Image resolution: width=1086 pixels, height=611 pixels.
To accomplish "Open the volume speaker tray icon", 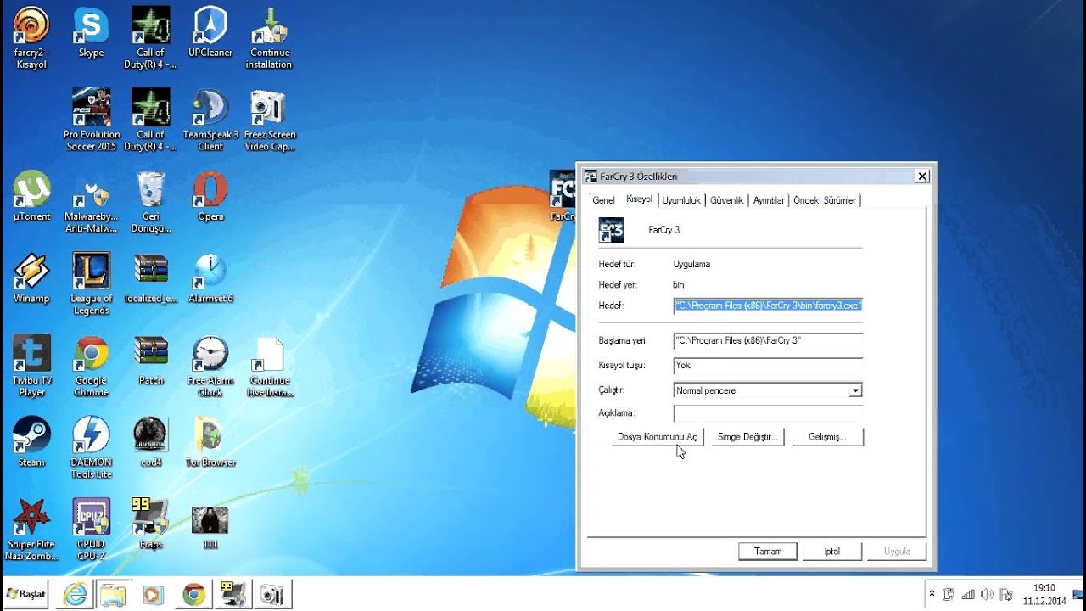I will 987,594.
